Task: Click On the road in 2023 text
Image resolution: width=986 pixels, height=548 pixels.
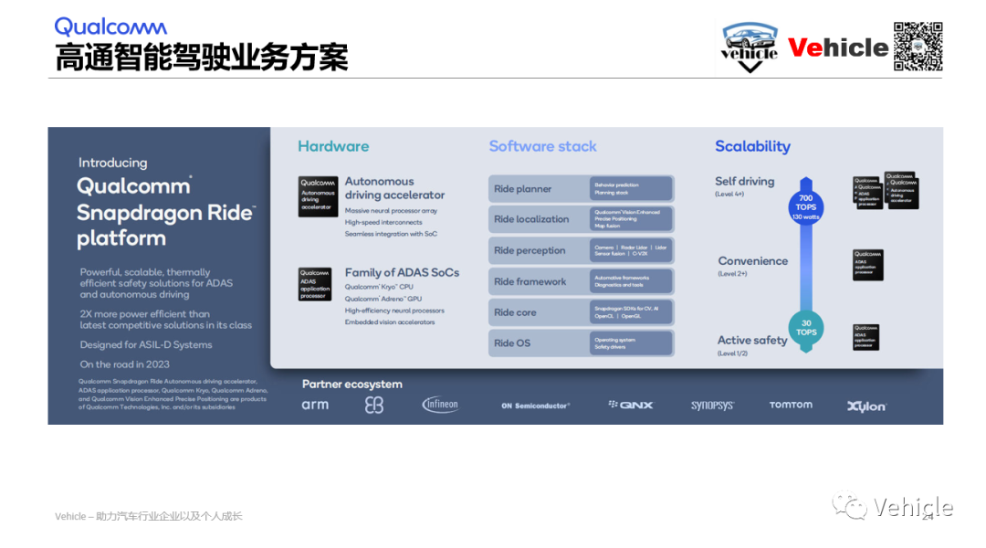Action: pyautogui.click(x=124, y=364)
